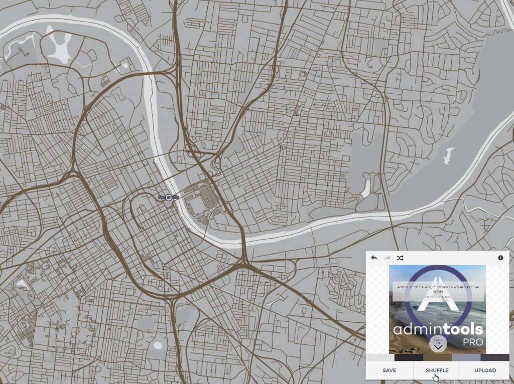This screenshot has width=514, height=384.
Task: Click the Nashville circle marker on the map
Action: tap(169, 198)
